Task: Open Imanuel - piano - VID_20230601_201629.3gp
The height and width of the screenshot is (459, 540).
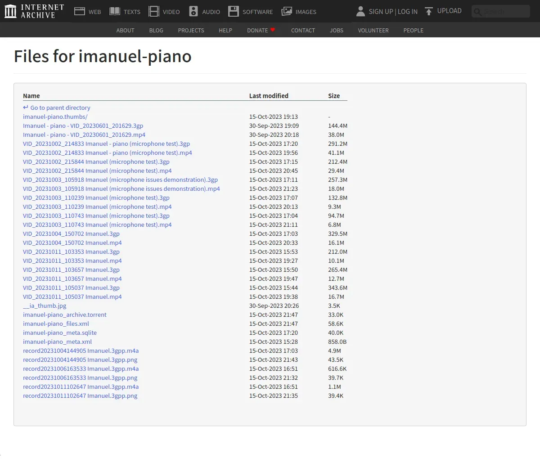Action: [83, 126]
